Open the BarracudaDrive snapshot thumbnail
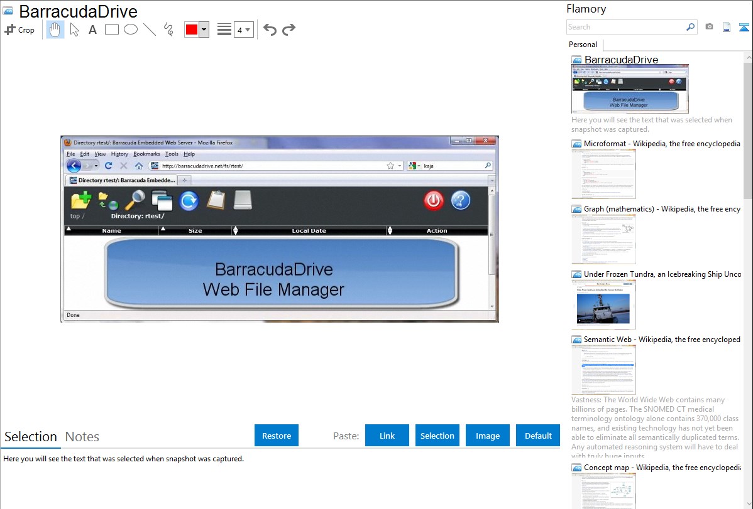 coord(630,88)
